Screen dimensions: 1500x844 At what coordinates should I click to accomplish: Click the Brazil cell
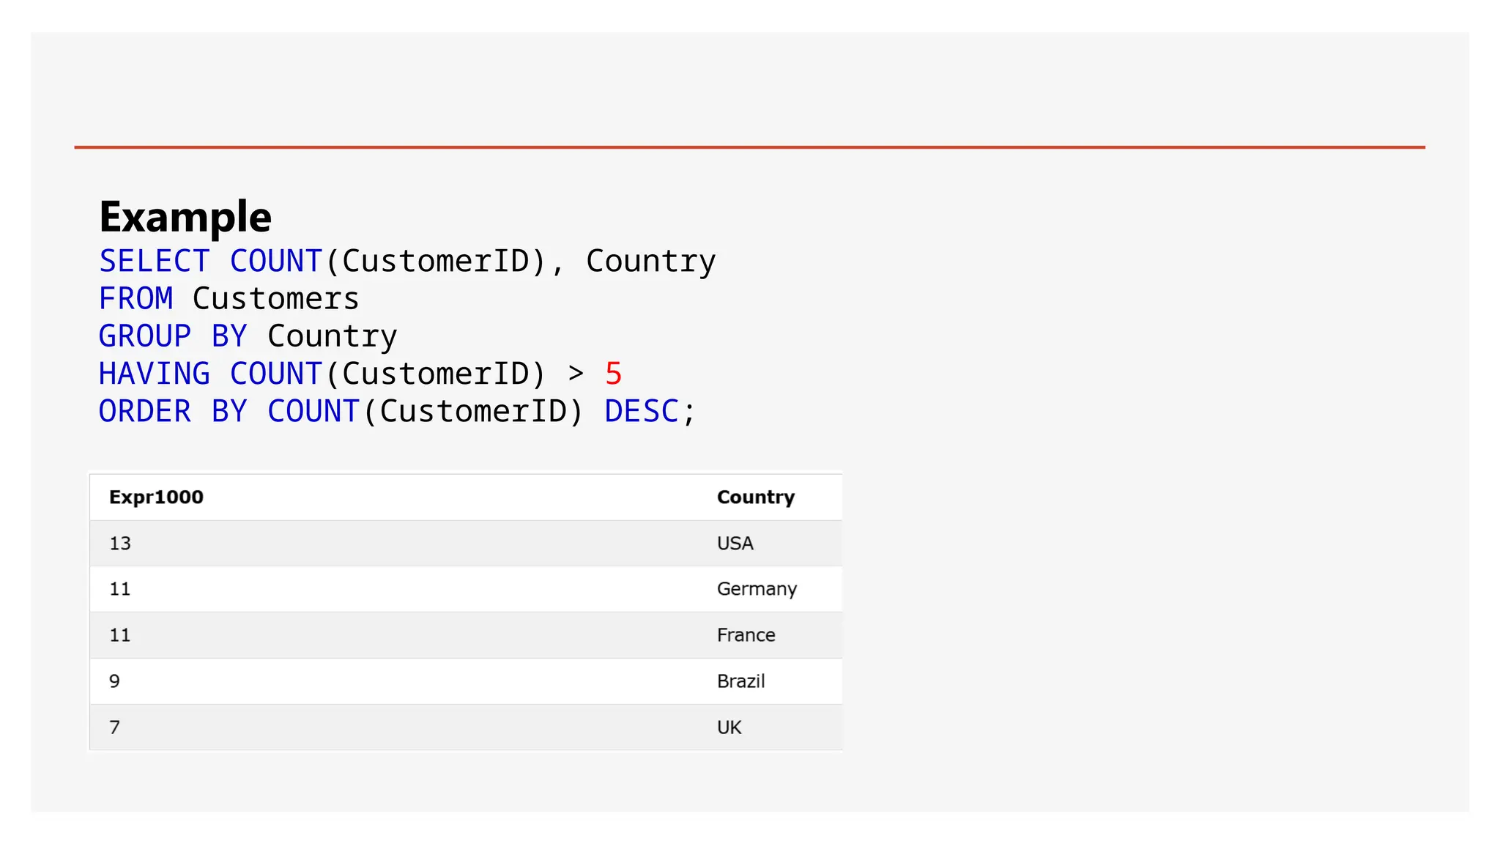pos(740,681)
